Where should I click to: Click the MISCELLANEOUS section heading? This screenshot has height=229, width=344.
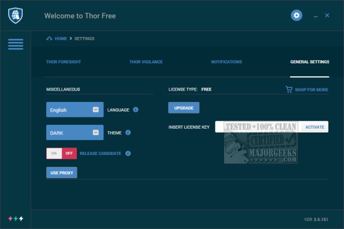[63, 90]
